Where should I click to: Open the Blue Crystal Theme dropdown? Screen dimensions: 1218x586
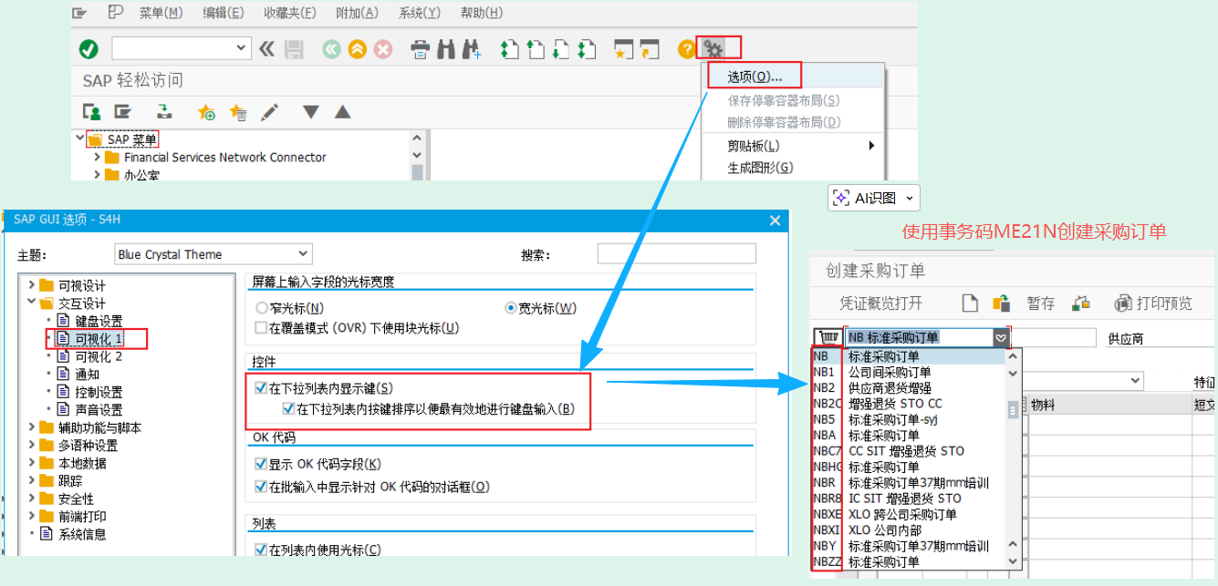tap(213, 254)
